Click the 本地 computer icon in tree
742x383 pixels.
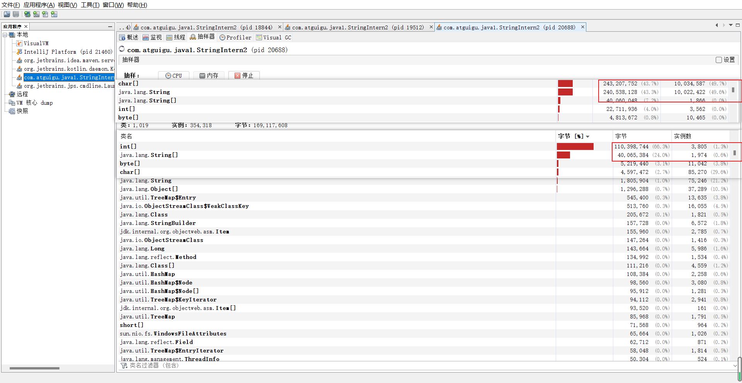pos(12,35)
